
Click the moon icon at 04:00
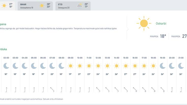tap(25, 66)
